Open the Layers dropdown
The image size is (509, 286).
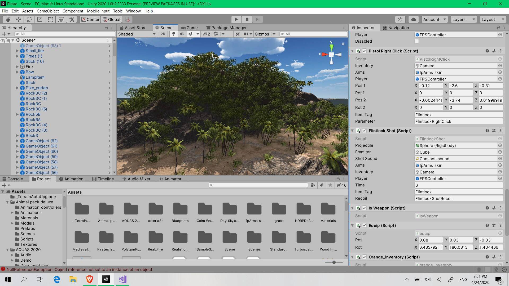(463, 19)
